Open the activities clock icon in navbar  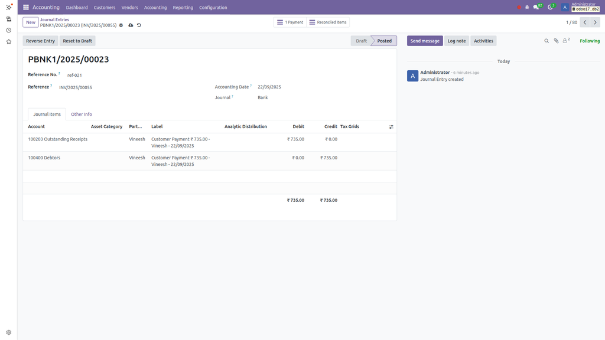click(551, 7)
